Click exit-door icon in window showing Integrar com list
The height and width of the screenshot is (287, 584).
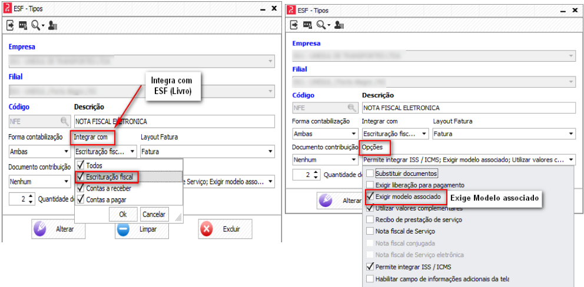tap(11, 26)
